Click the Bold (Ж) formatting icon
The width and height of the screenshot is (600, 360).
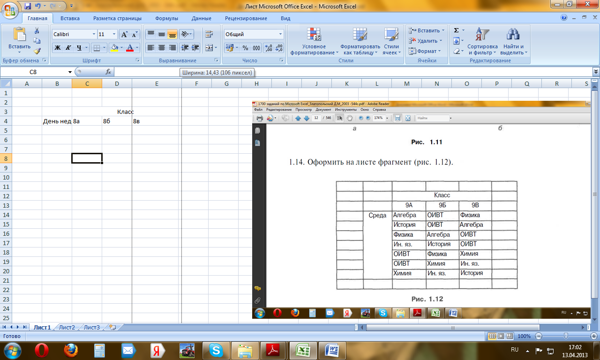coord(57,48)
